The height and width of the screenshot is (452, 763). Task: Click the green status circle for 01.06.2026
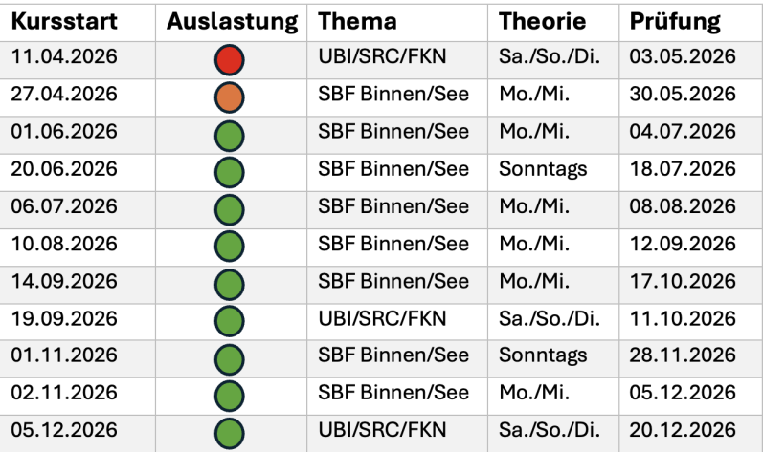pos(230,134)
